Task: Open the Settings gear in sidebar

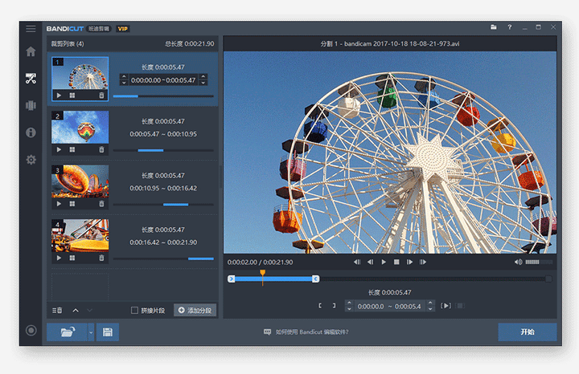Action: pos(31,160)
